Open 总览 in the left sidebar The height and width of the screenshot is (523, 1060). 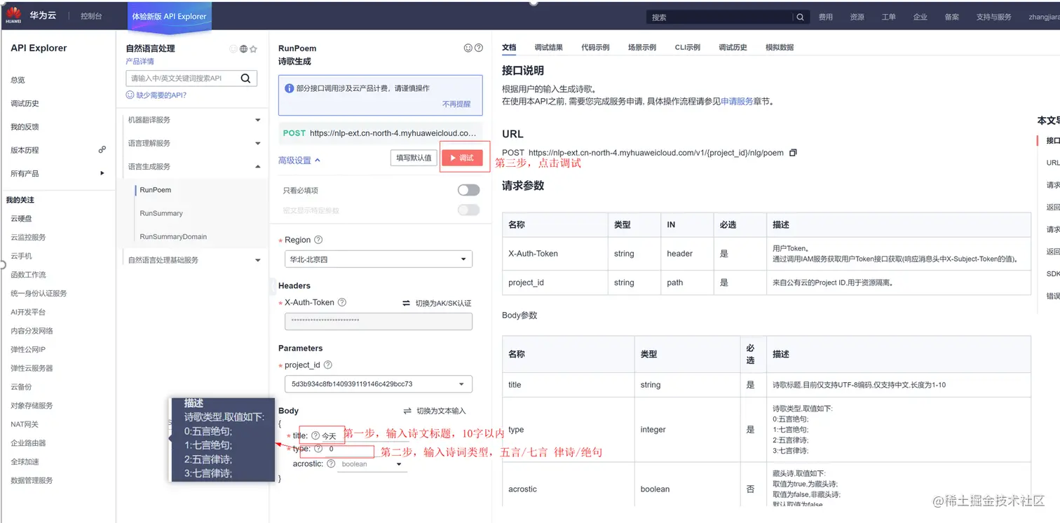tap(18, 80)
